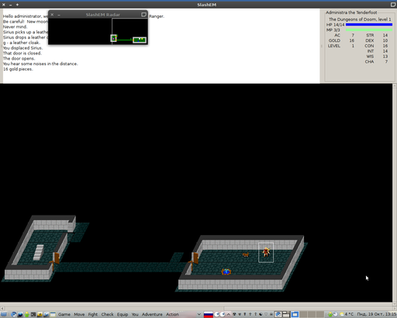Switch to the highlighted blue window task button
Image resolution: width=397 pixels, height=318 pixels.
tap(295, 314)
